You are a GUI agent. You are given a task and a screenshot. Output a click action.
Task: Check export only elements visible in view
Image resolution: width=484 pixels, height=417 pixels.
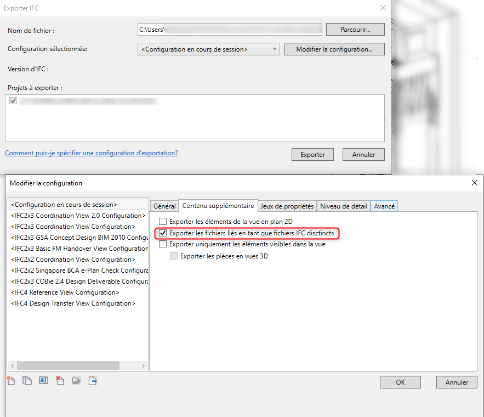[x=163, y=244]
